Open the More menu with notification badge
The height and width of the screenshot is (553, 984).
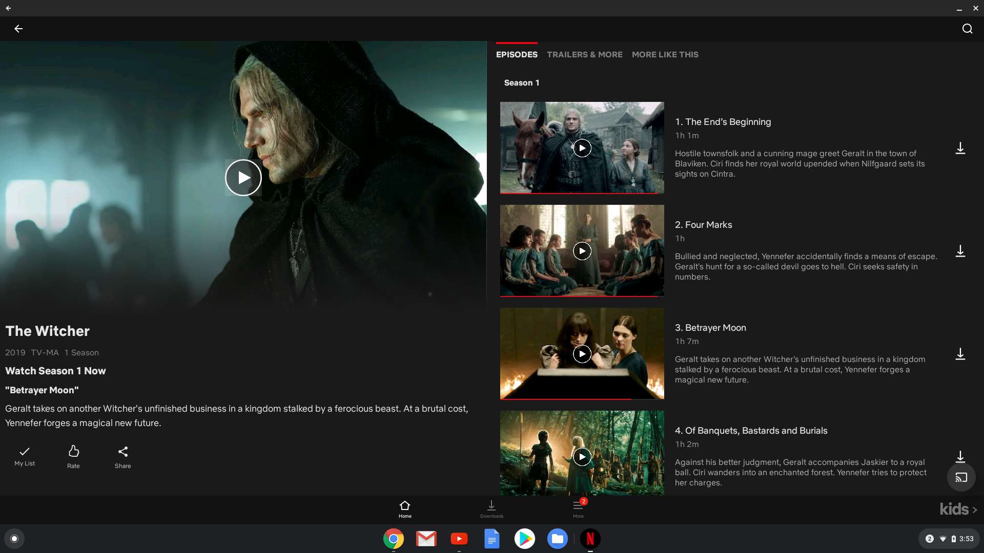[x=579, y=508]
